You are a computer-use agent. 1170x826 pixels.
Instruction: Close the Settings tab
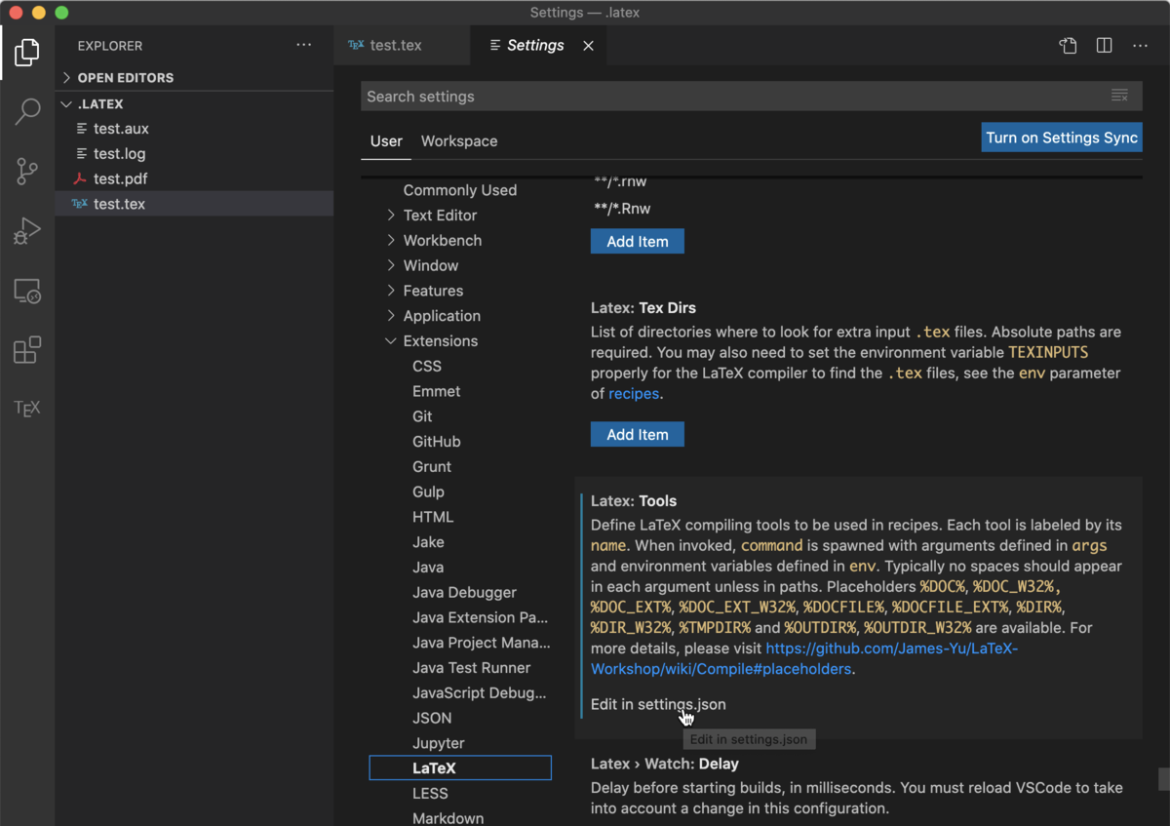tap(588, 46)
